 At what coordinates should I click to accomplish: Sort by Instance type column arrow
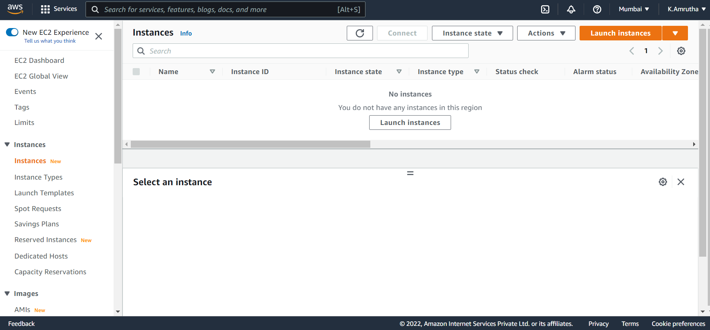tap(477, 71)
